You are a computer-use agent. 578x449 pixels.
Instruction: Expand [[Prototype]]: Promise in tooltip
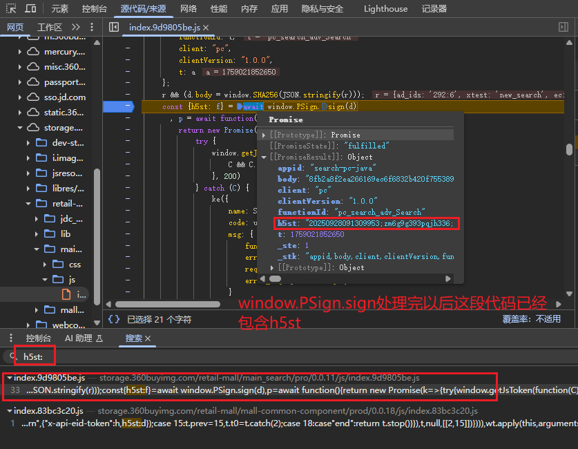click(x=264, y=135)
